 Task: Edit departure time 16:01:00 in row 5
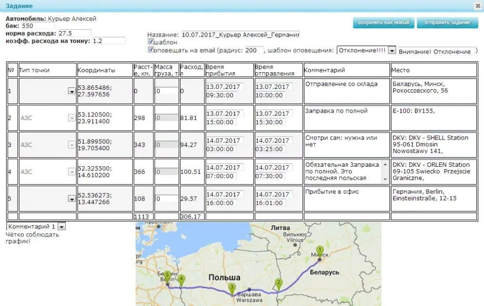[x=271, y=203]
